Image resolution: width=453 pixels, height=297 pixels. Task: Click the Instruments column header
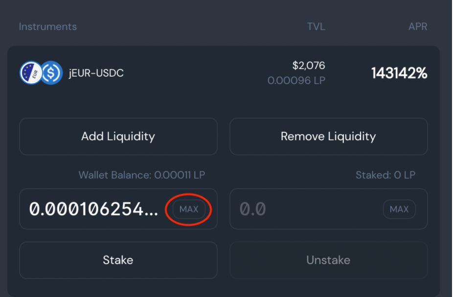pos(48,26)
